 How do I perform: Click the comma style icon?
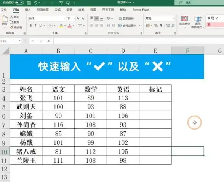pyautogui.click(x=161, y=26)
